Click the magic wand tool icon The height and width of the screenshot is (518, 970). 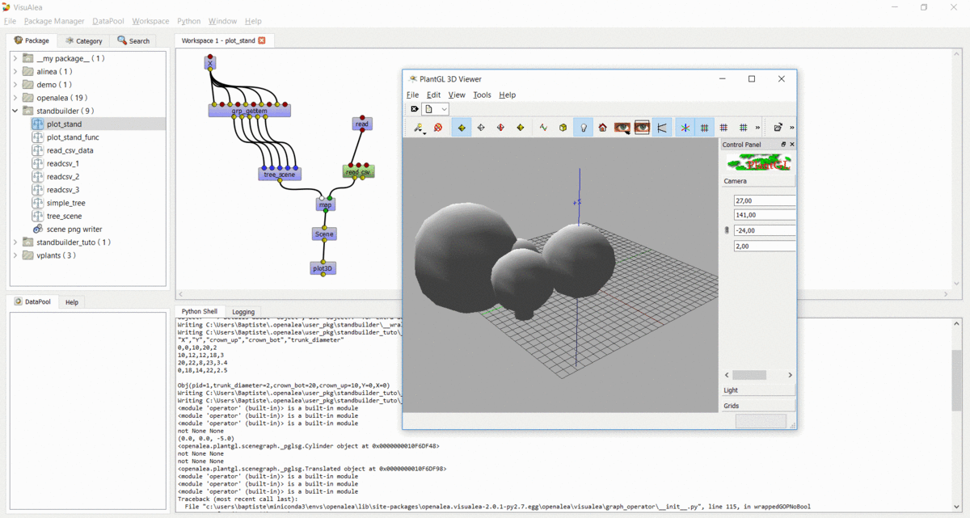click(x=419, y=128)
